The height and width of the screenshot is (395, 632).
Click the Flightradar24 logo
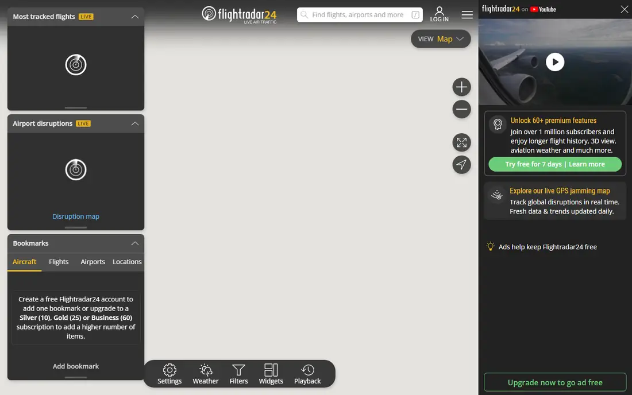(x=240, y=15)
